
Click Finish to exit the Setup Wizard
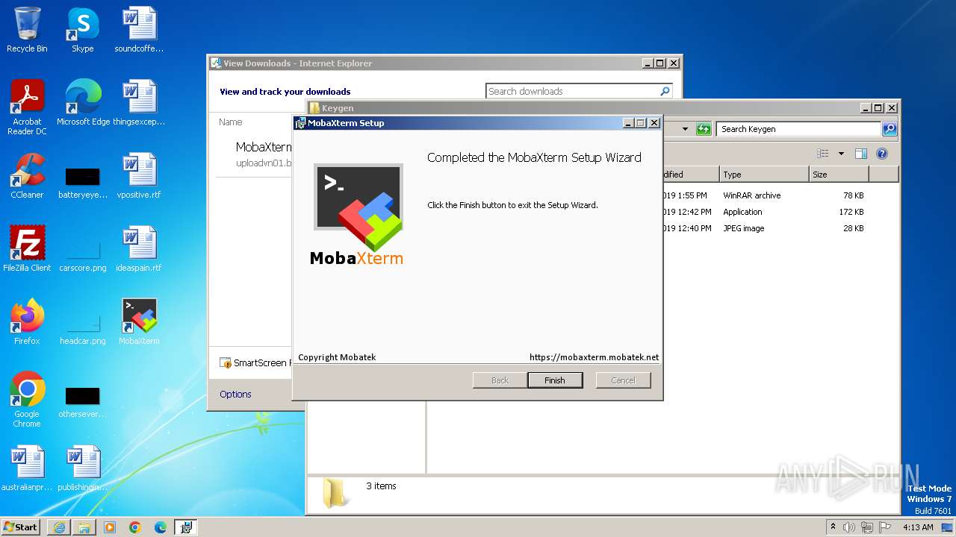[x=555, y=380]
